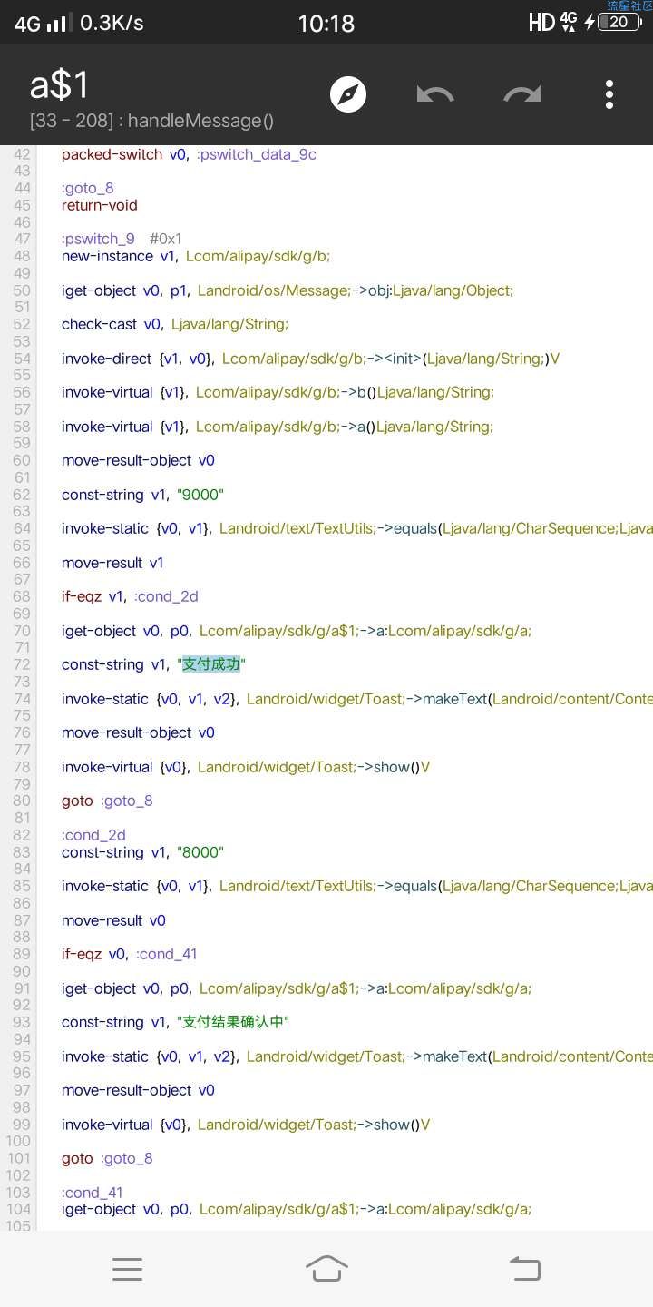Screen dimensions: 653x1307
Task: Tap the redo arrow icon
Action: coord(522,94)
